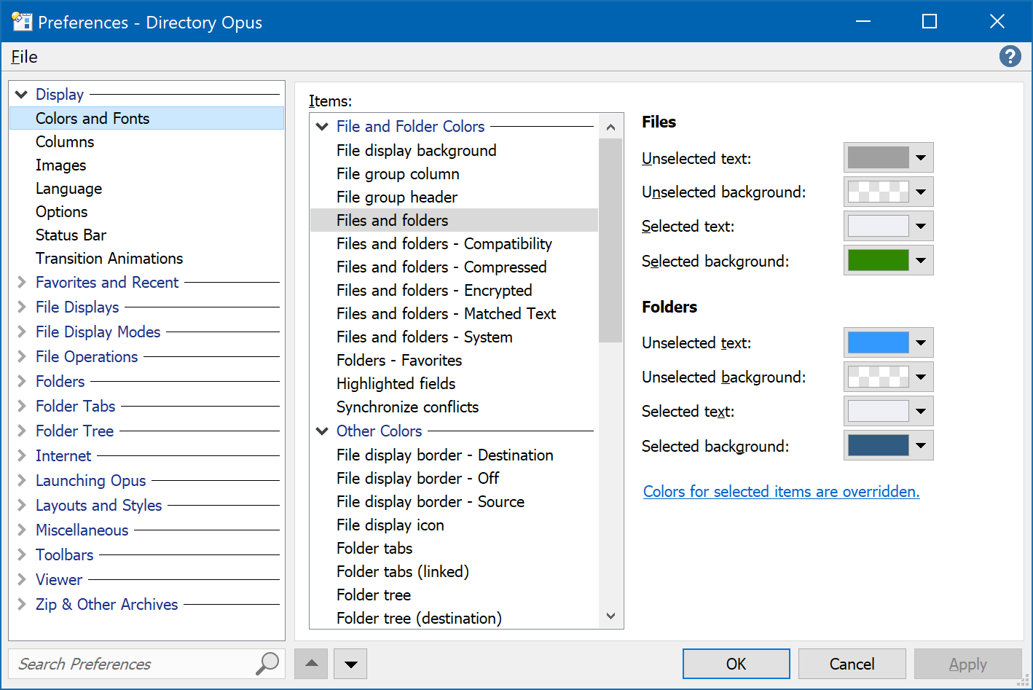Collapse the Display category
Screen dimensions: 1033x690
tap(21, 95)
